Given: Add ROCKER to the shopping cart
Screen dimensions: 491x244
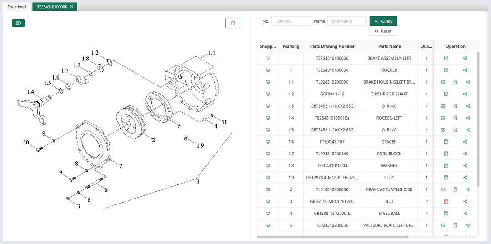Looking at the screenshot, I should click(267, 70).
